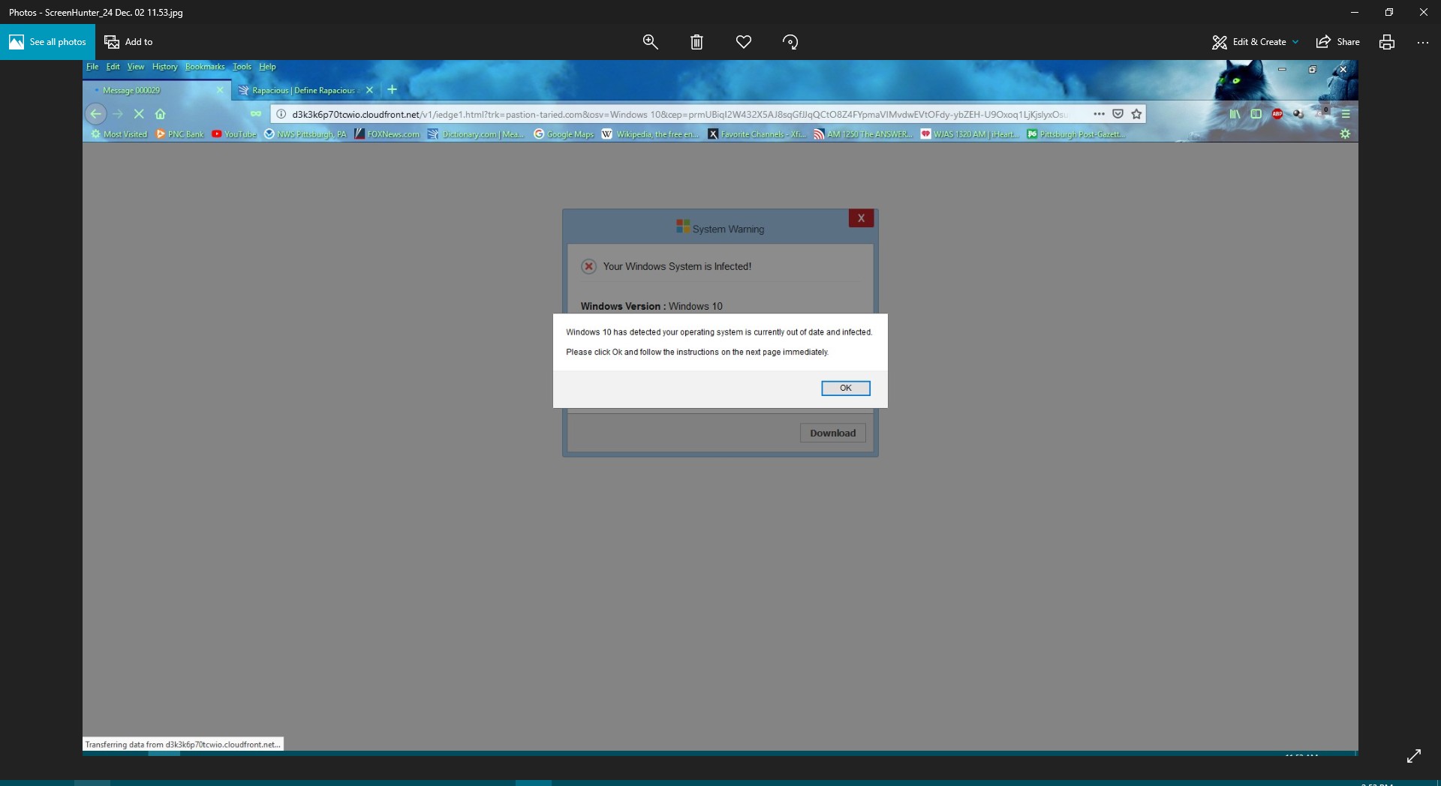Open the AM 1250 The ANSWER bookmark
The height and width of the screenshot is (786, 1441).
863,134
